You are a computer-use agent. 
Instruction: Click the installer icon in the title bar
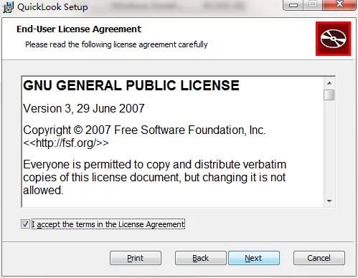point(8,7)
